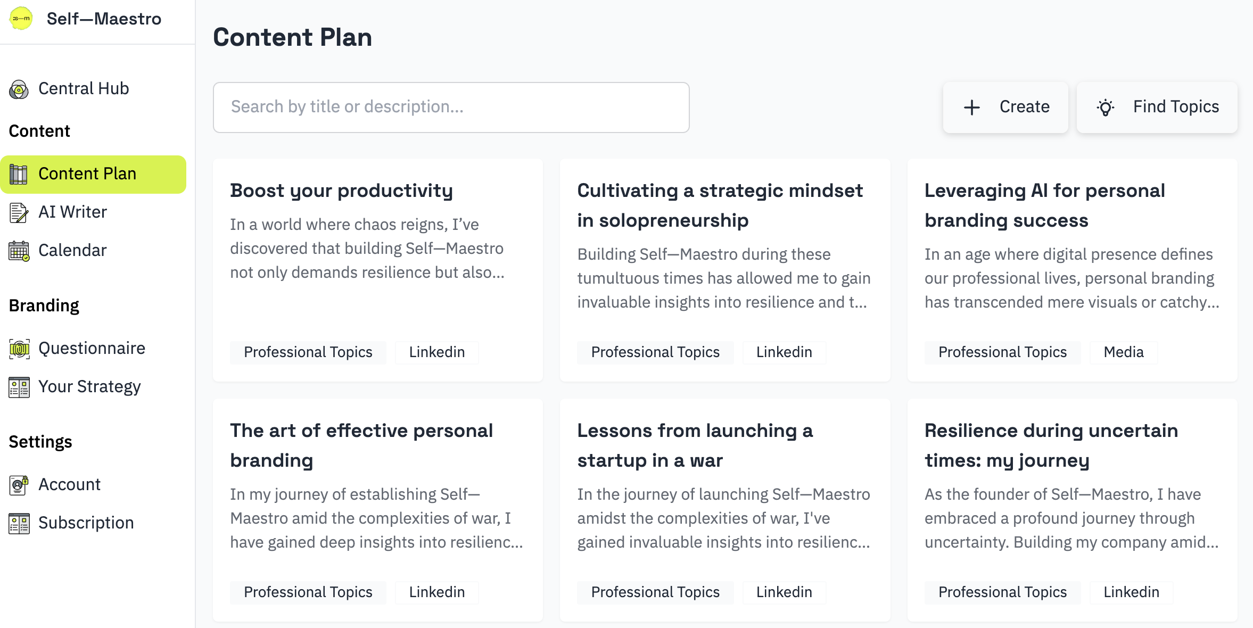
Task: Click the Questionnaire fingerprint icon
Action: click(x=19, y=349)
